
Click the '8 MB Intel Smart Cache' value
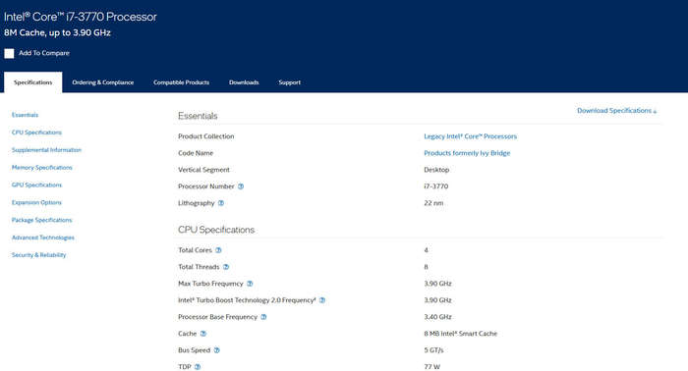point(461,334)
